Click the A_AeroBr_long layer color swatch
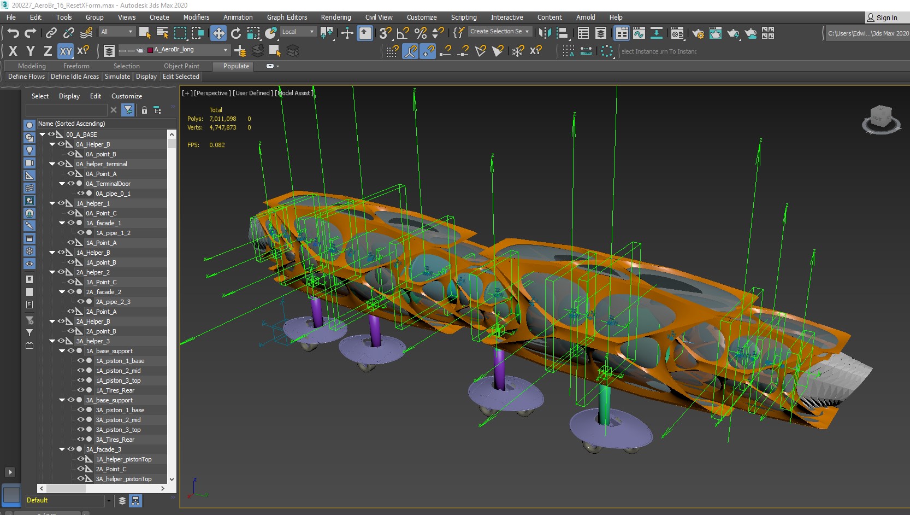The width and height of the screenshot is (910, 515). 149,50
